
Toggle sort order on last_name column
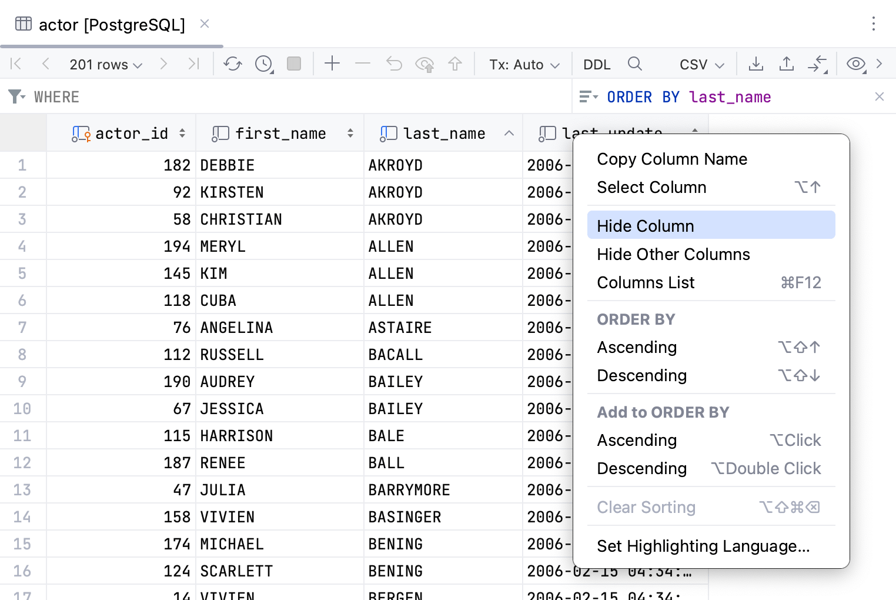coord(509,134)
